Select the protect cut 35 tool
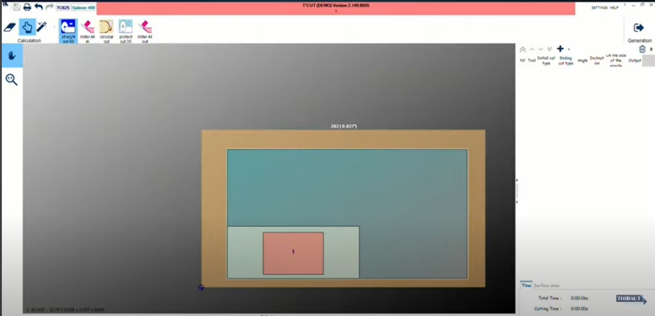655x316 pixels. click(x=125, y=29)
